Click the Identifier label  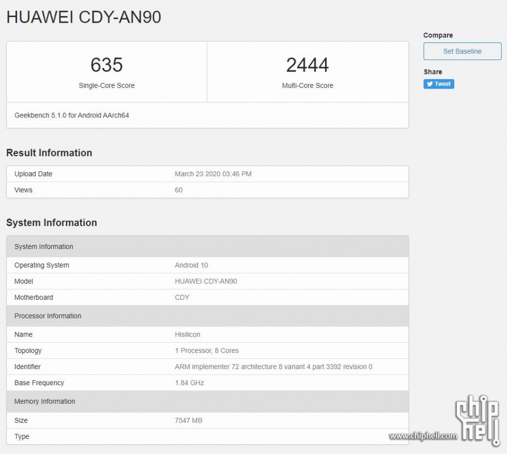(27, 367)
